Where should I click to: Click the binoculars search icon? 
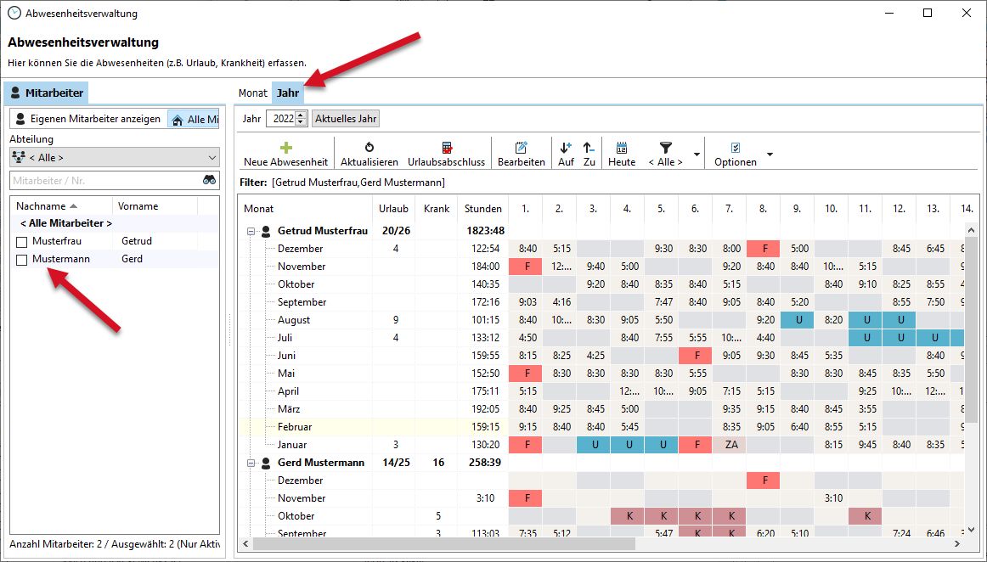pos(209,180)
